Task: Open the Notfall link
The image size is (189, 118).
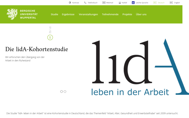Action: coord(124,3)
